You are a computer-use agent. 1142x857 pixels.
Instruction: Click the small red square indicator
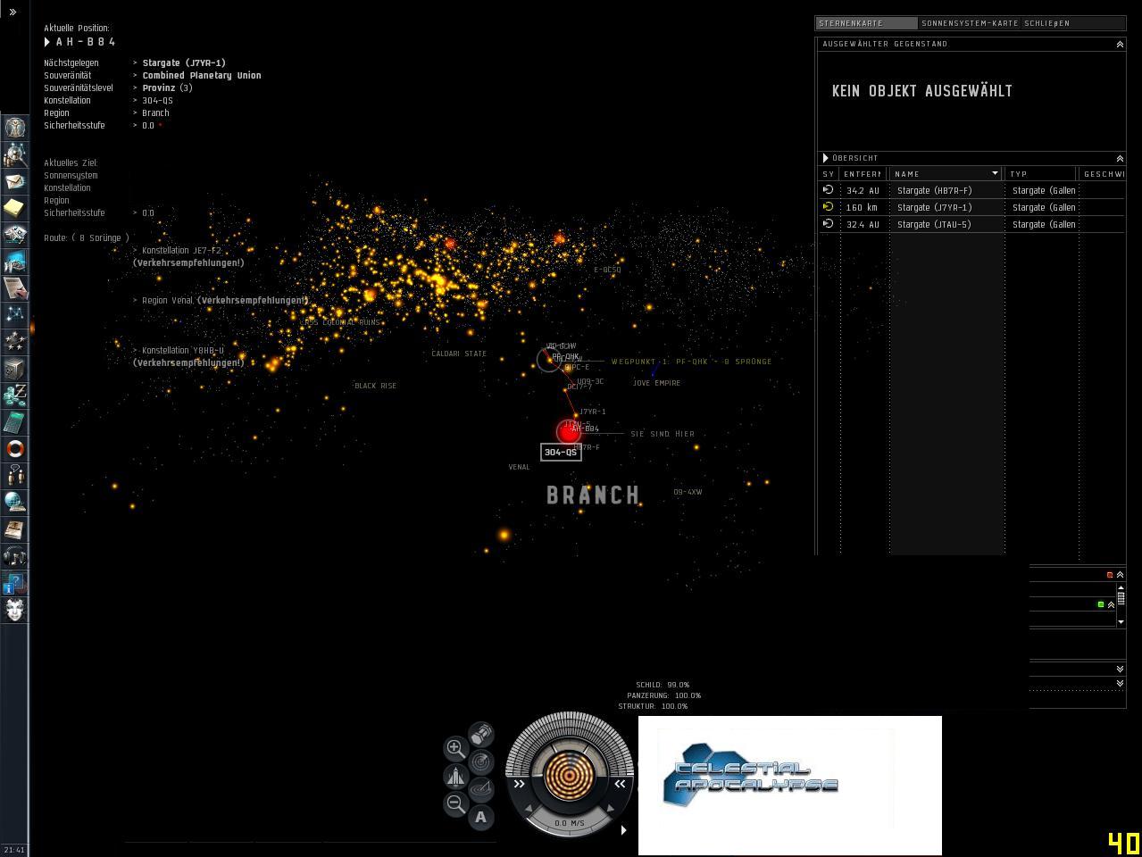[x=1110, y=575]
